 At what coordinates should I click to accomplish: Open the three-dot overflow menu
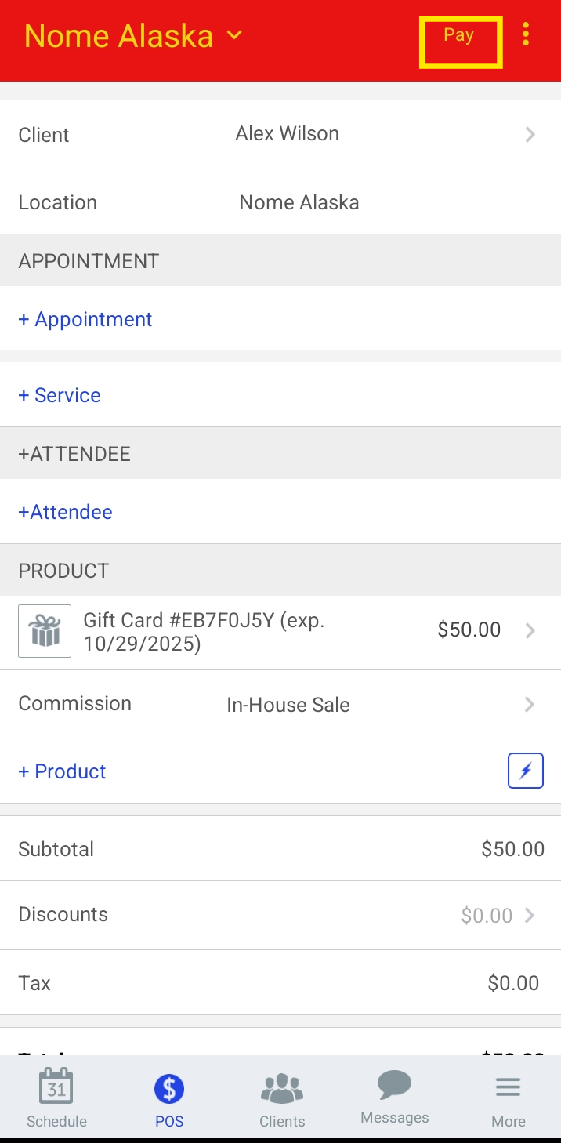(526, 34)
